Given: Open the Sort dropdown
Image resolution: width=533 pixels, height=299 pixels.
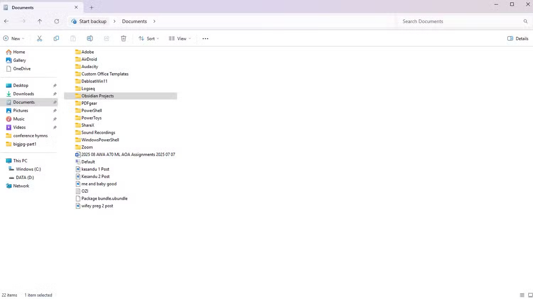Looking at the screenshot, I should point(149,39).
